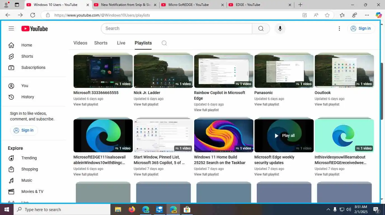Open the split screen address bar icon
Image resolution: width=385 pixels, height=215 pixels.
tap(305, 15)
